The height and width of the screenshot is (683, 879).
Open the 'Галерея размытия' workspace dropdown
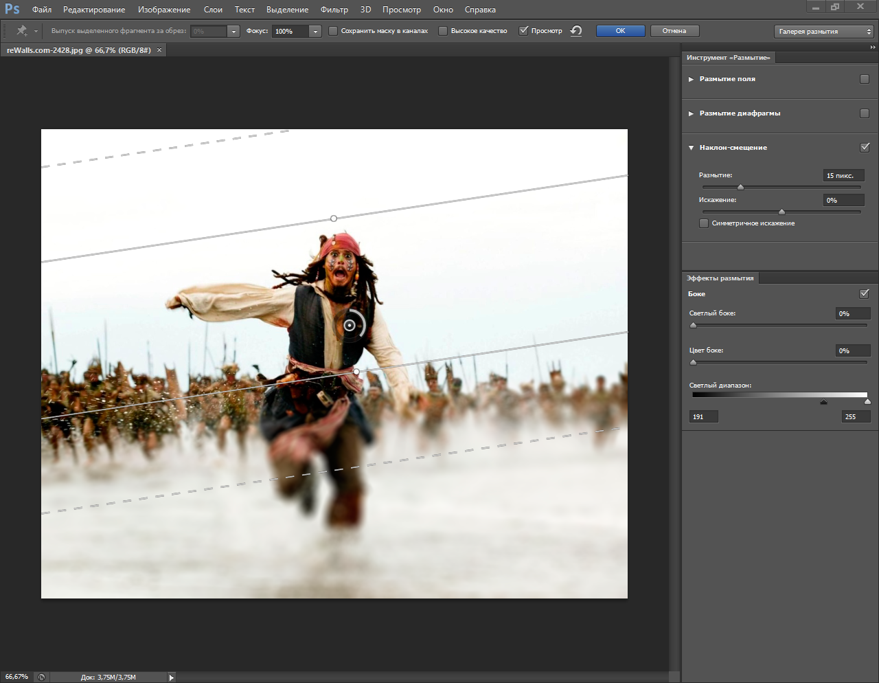pyautogui.click(x=824, y=32)
